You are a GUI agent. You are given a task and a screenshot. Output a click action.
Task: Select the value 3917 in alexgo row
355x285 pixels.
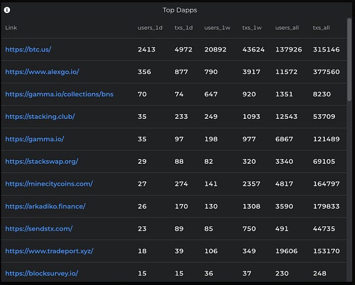251,72
